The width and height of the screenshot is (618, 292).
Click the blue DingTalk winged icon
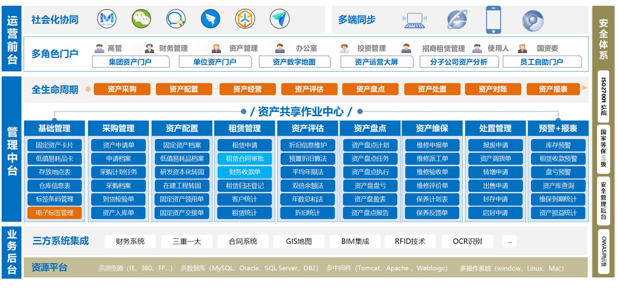[210, 19]
